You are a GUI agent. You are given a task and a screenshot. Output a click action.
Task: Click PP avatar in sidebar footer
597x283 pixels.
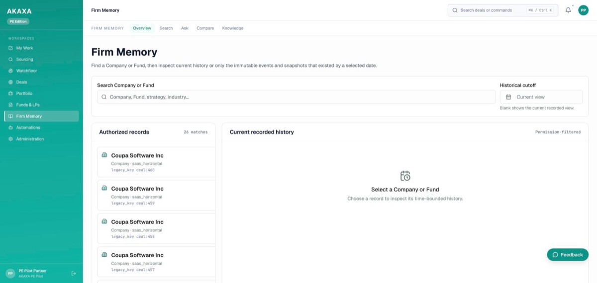(10, 273)
